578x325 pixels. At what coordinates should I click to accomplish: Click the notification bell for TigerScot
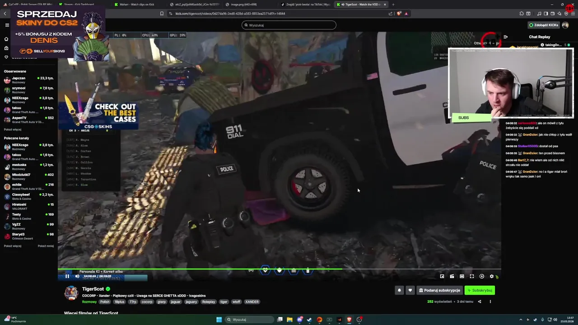(x=399, y=290)
